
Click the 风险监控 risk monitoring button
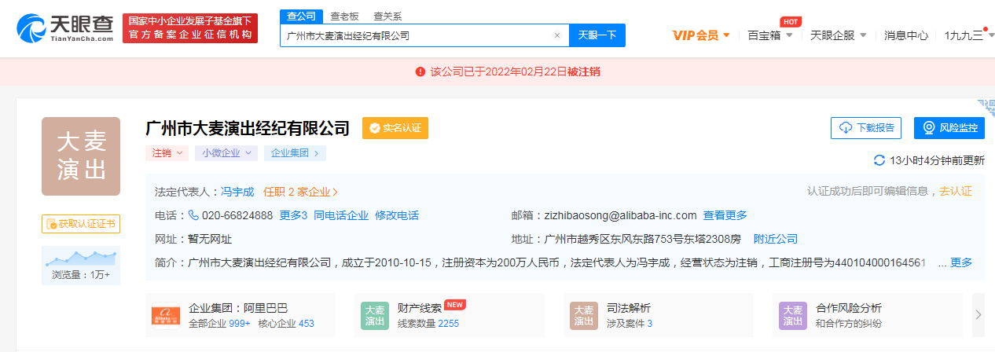click(950, 128)
